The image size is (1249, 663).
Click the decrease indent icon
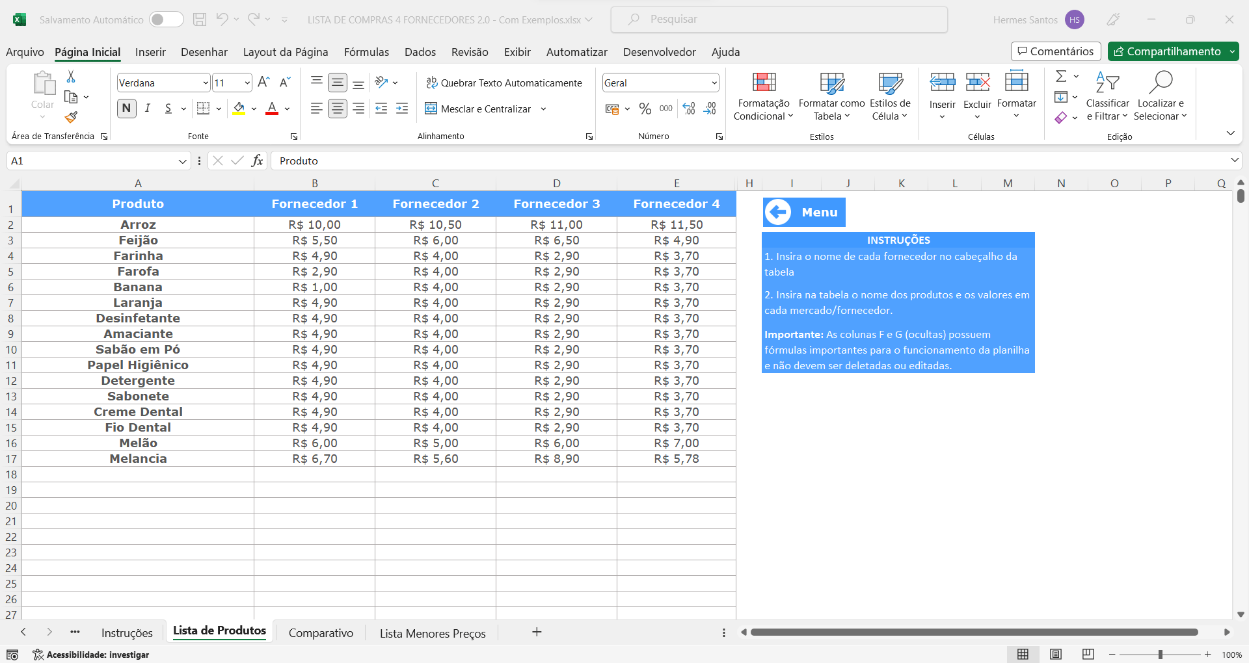tap(381, 109)
